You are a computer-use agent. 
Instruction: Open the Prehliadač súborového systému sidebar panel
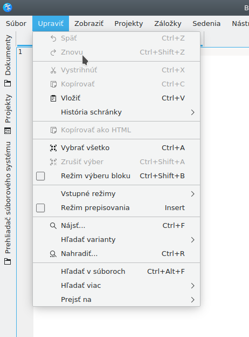tap(8, 203)
